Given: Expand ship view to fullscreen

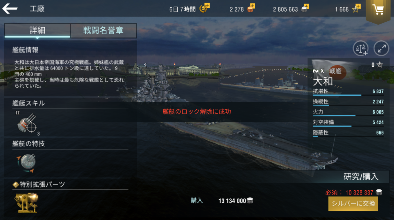Looking at the screenshot, I should click(381, 48).
